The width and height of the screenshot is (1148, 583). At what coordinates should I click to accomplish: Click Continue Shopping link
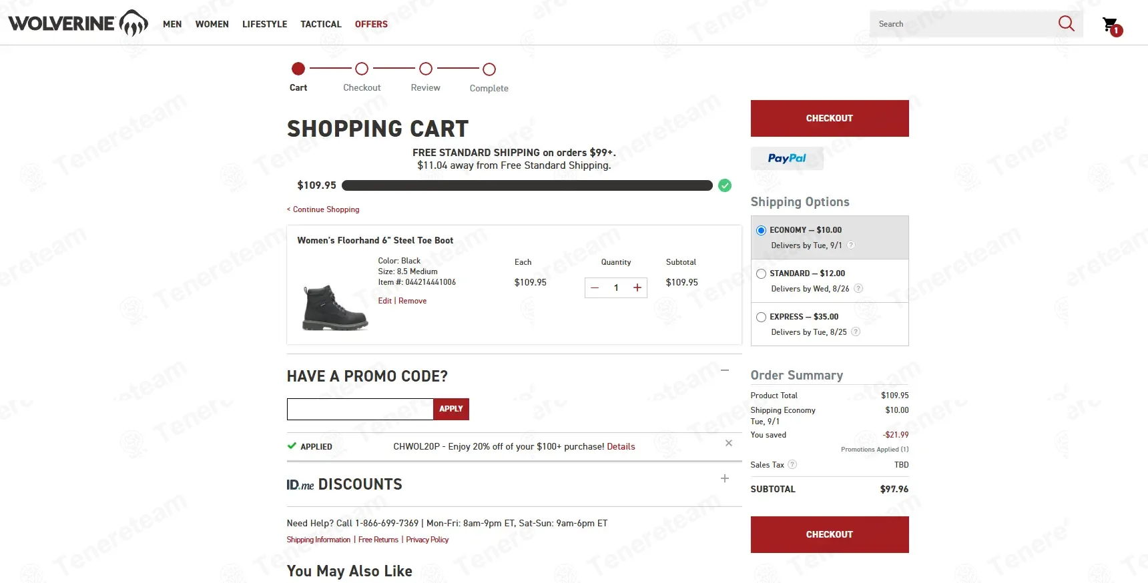[323, 209]
